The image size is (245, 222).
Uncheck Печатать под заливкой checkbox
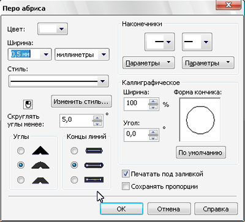[x=126, y=174]
